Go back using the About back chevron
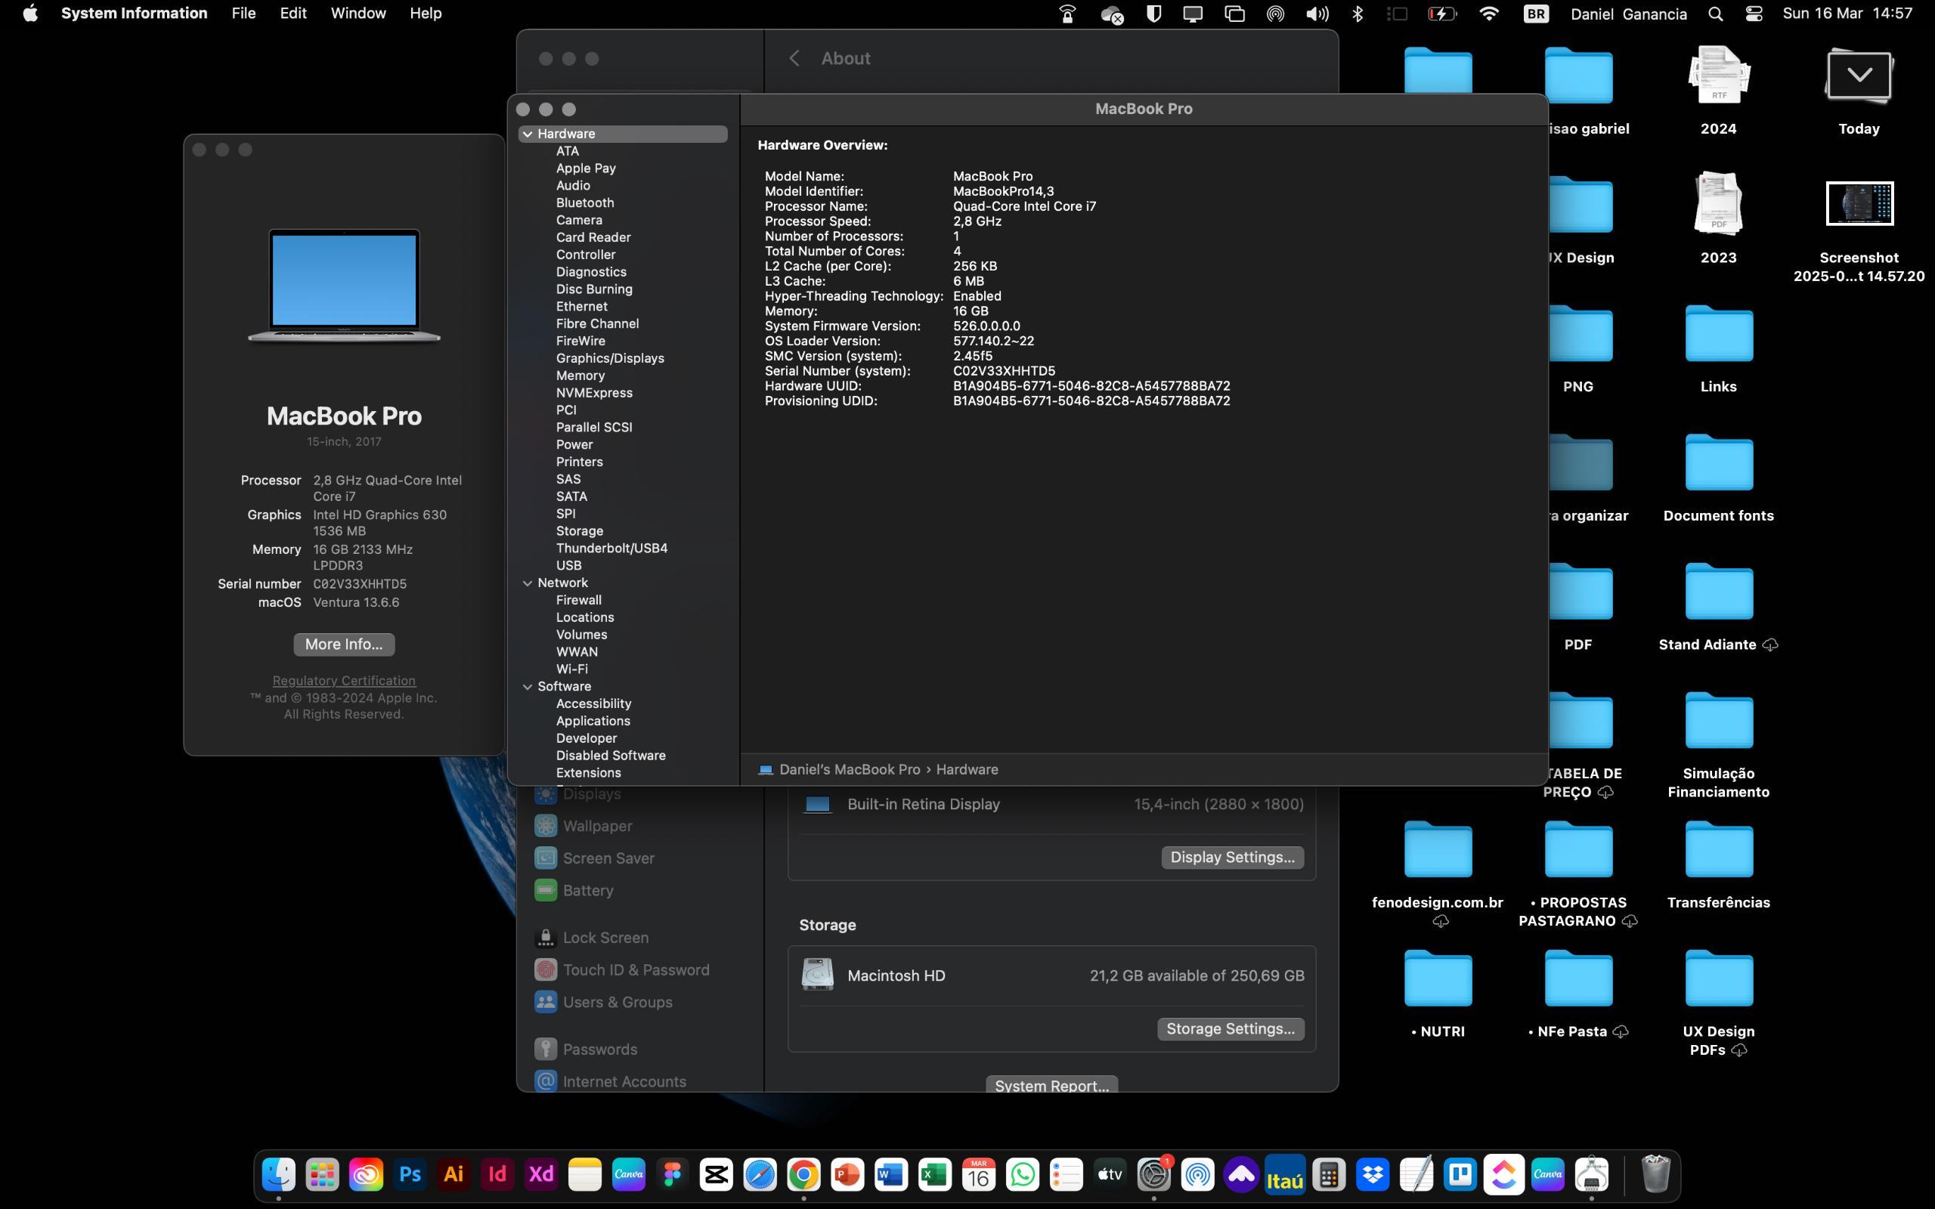Screen dimensions: 1935x1209 [x=794, y=58]
